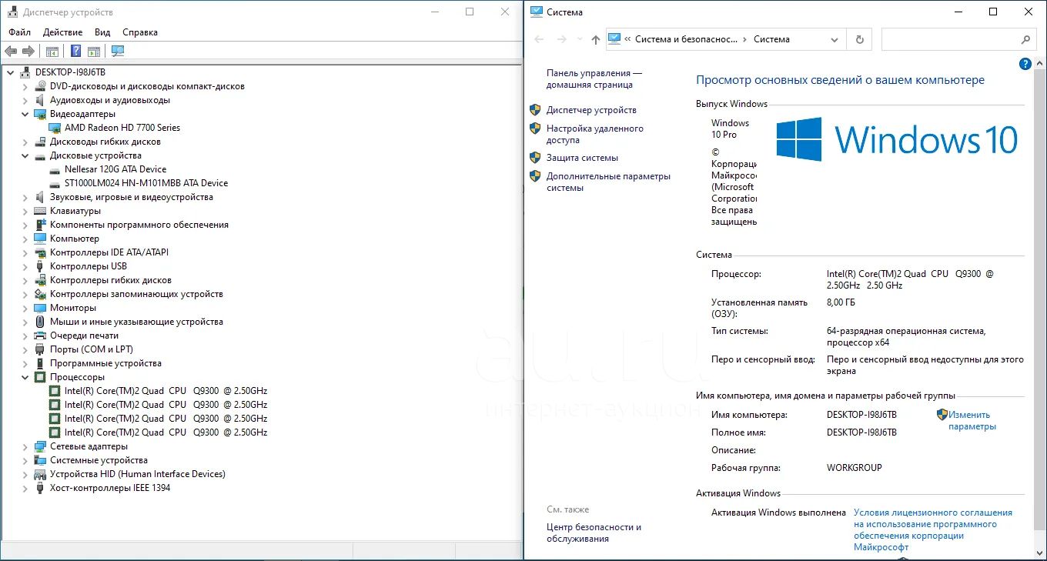Click the Процессоры category icon
This screenshot has width=1047, height=561.
click(40, 377)
